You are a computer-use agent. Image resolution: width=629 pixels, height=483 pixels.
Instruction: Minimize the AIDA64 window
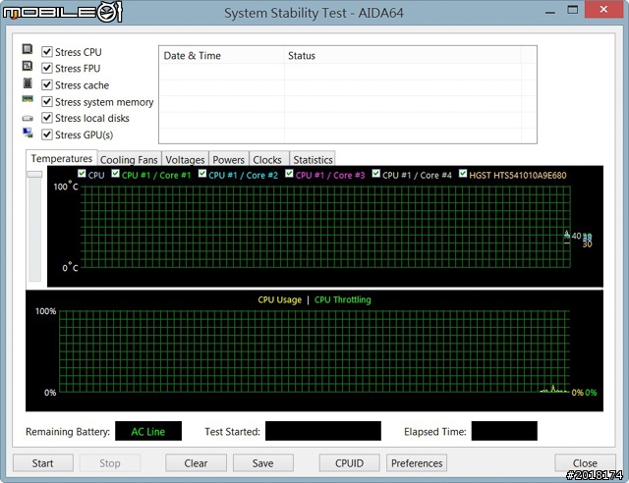tap(550, 12)
